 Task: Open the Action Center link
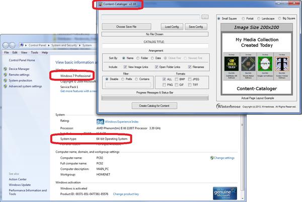(x=18, y=179)
